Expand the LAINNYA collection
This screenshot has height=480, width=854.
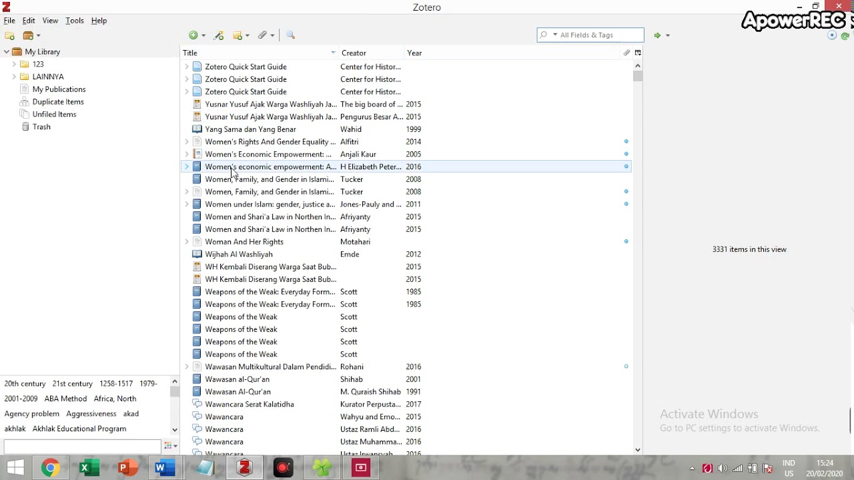coord(14,77)
